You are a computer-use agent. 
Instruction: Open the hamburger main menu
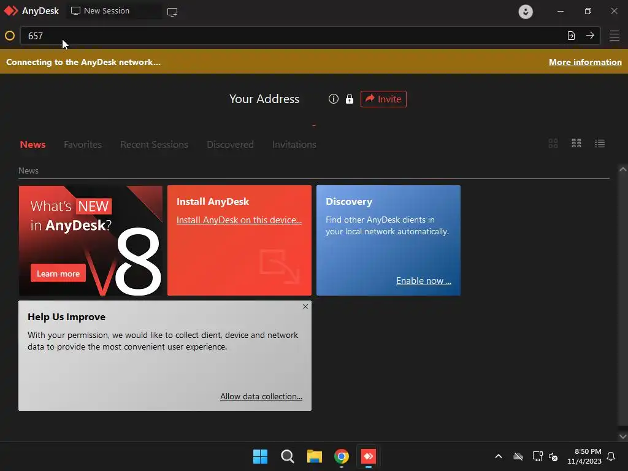click(x=615, y=36)
